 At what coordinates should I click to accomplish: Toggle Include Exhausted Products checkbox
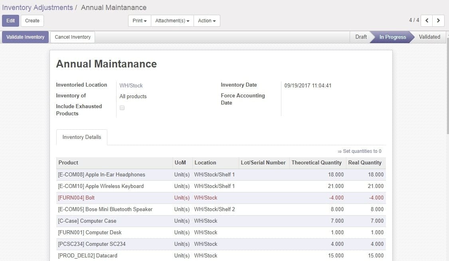pos(122,108)
